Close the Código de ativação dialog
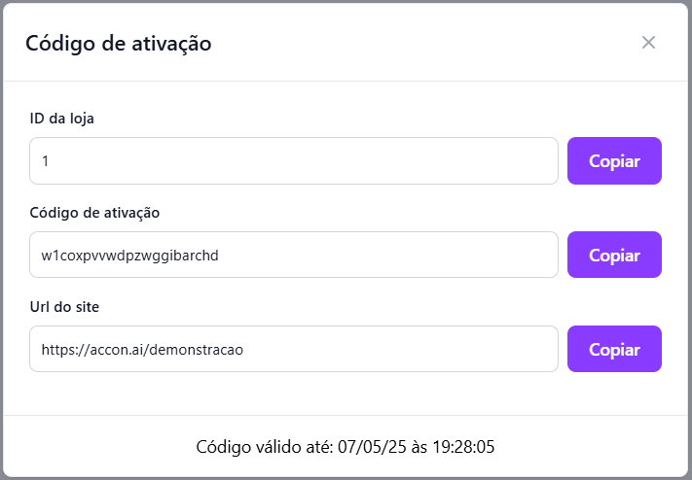Image resolution: width=692 pixels, height=480 pixels. pyautogui.click(x=649, y=43)
